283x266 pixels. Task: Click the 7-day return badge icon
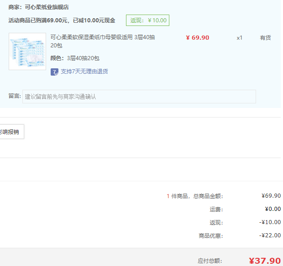(54, 72)
